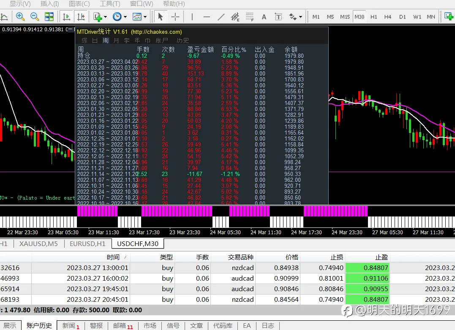Open the 图表(C) menu

click(x=79, y=4)
